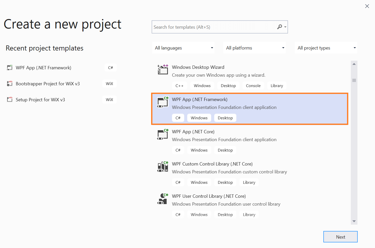Image resolution: width=375 pixels, height=248 pixels.
Task: Close the Create a new project dialog
Action: pos(367,6)
